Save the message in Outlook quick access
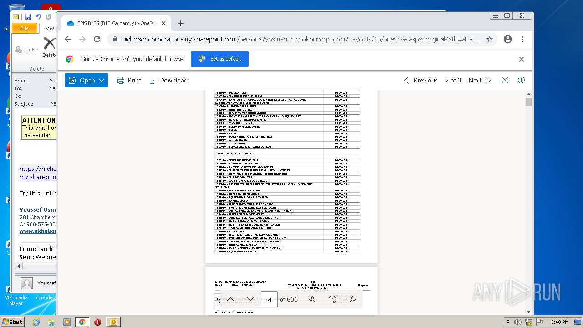583x328 pixels. coord(28,17)
